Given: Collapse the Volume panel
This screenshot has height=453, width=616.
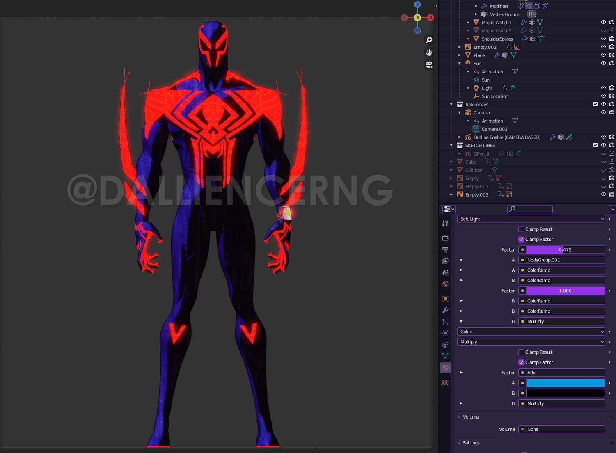Looking at the screenshot, I should click(459, 417).
